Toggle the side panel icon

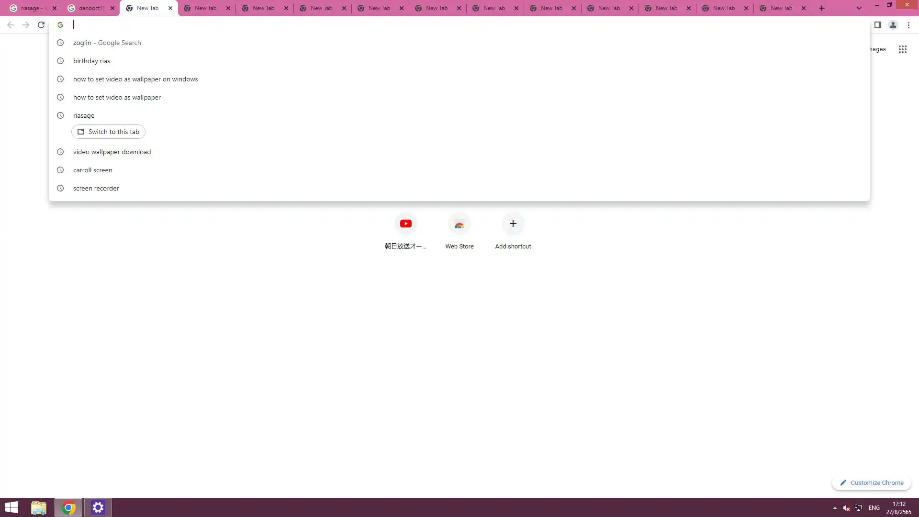877,25
